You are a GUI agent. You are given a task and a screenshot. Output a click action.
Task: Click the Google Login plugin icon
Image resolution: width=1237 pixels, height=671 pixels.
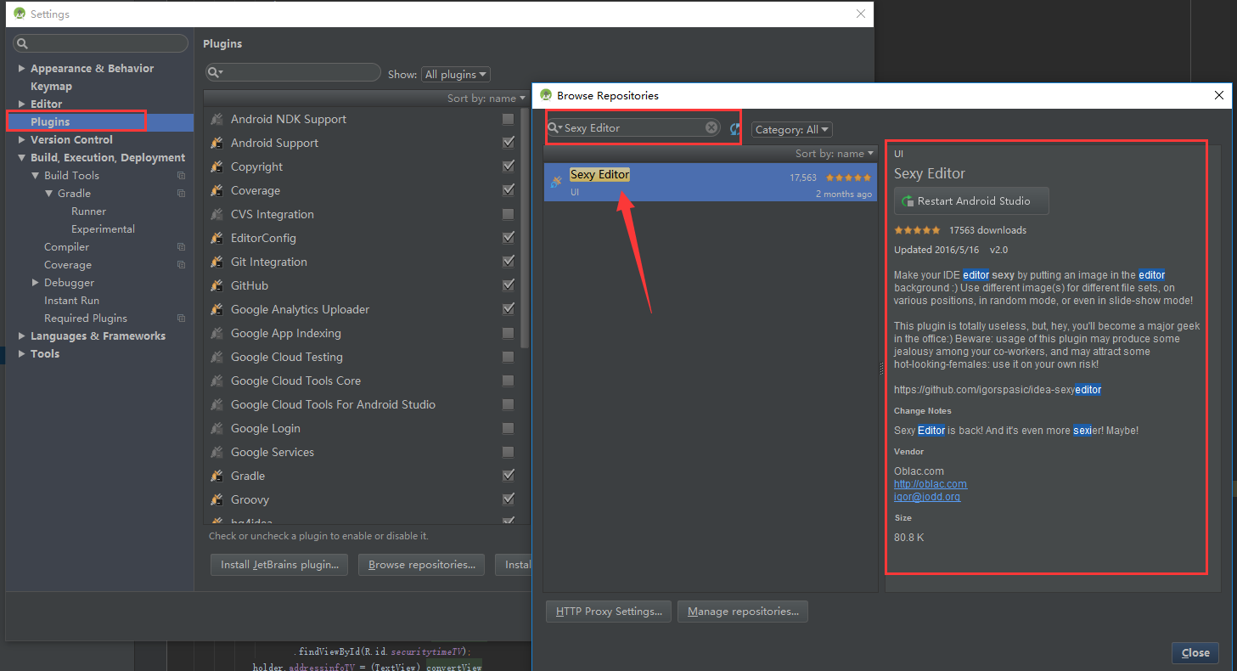click(x=216, y=429)
